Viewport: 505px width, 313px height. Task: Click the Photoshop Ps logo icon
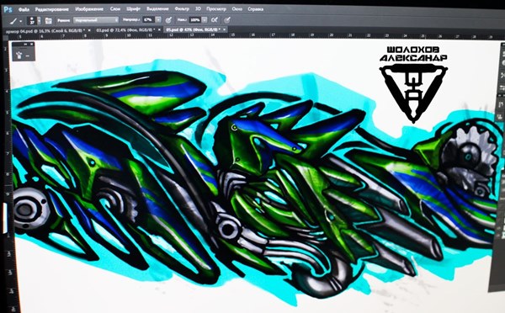tap(8, 9)
